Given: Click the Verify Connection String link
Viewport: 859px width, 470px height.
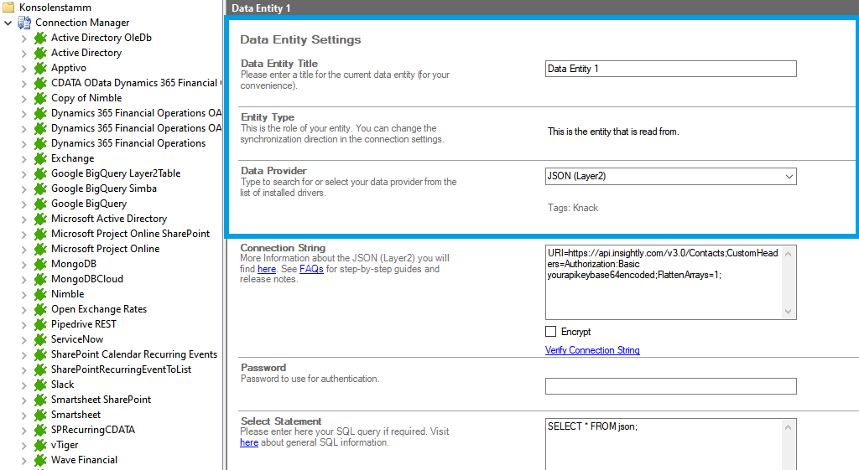Looking at the screenshot, I should (592, 350).
